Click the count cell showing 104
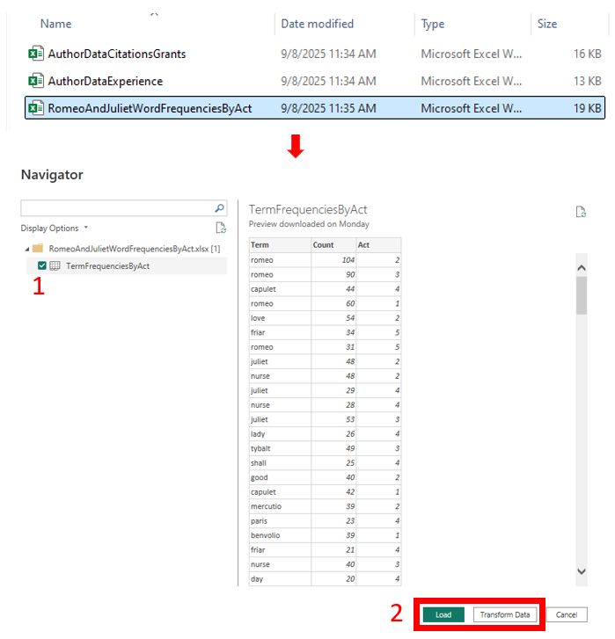Image resolution: width=615 pixels, height=639 pixels. point(333,260)
